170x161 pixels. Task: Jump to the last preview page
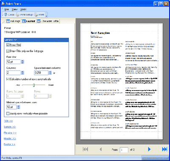pyautogui.click(x=164, y=149)
